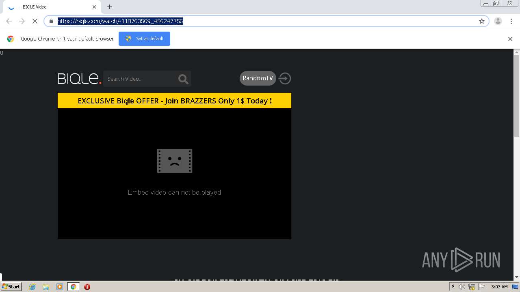
Task: Open media player from taskbar
Action: (x=60, y=287)
